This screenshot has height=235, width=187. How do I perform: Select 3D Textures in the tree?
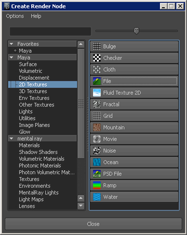33,91
